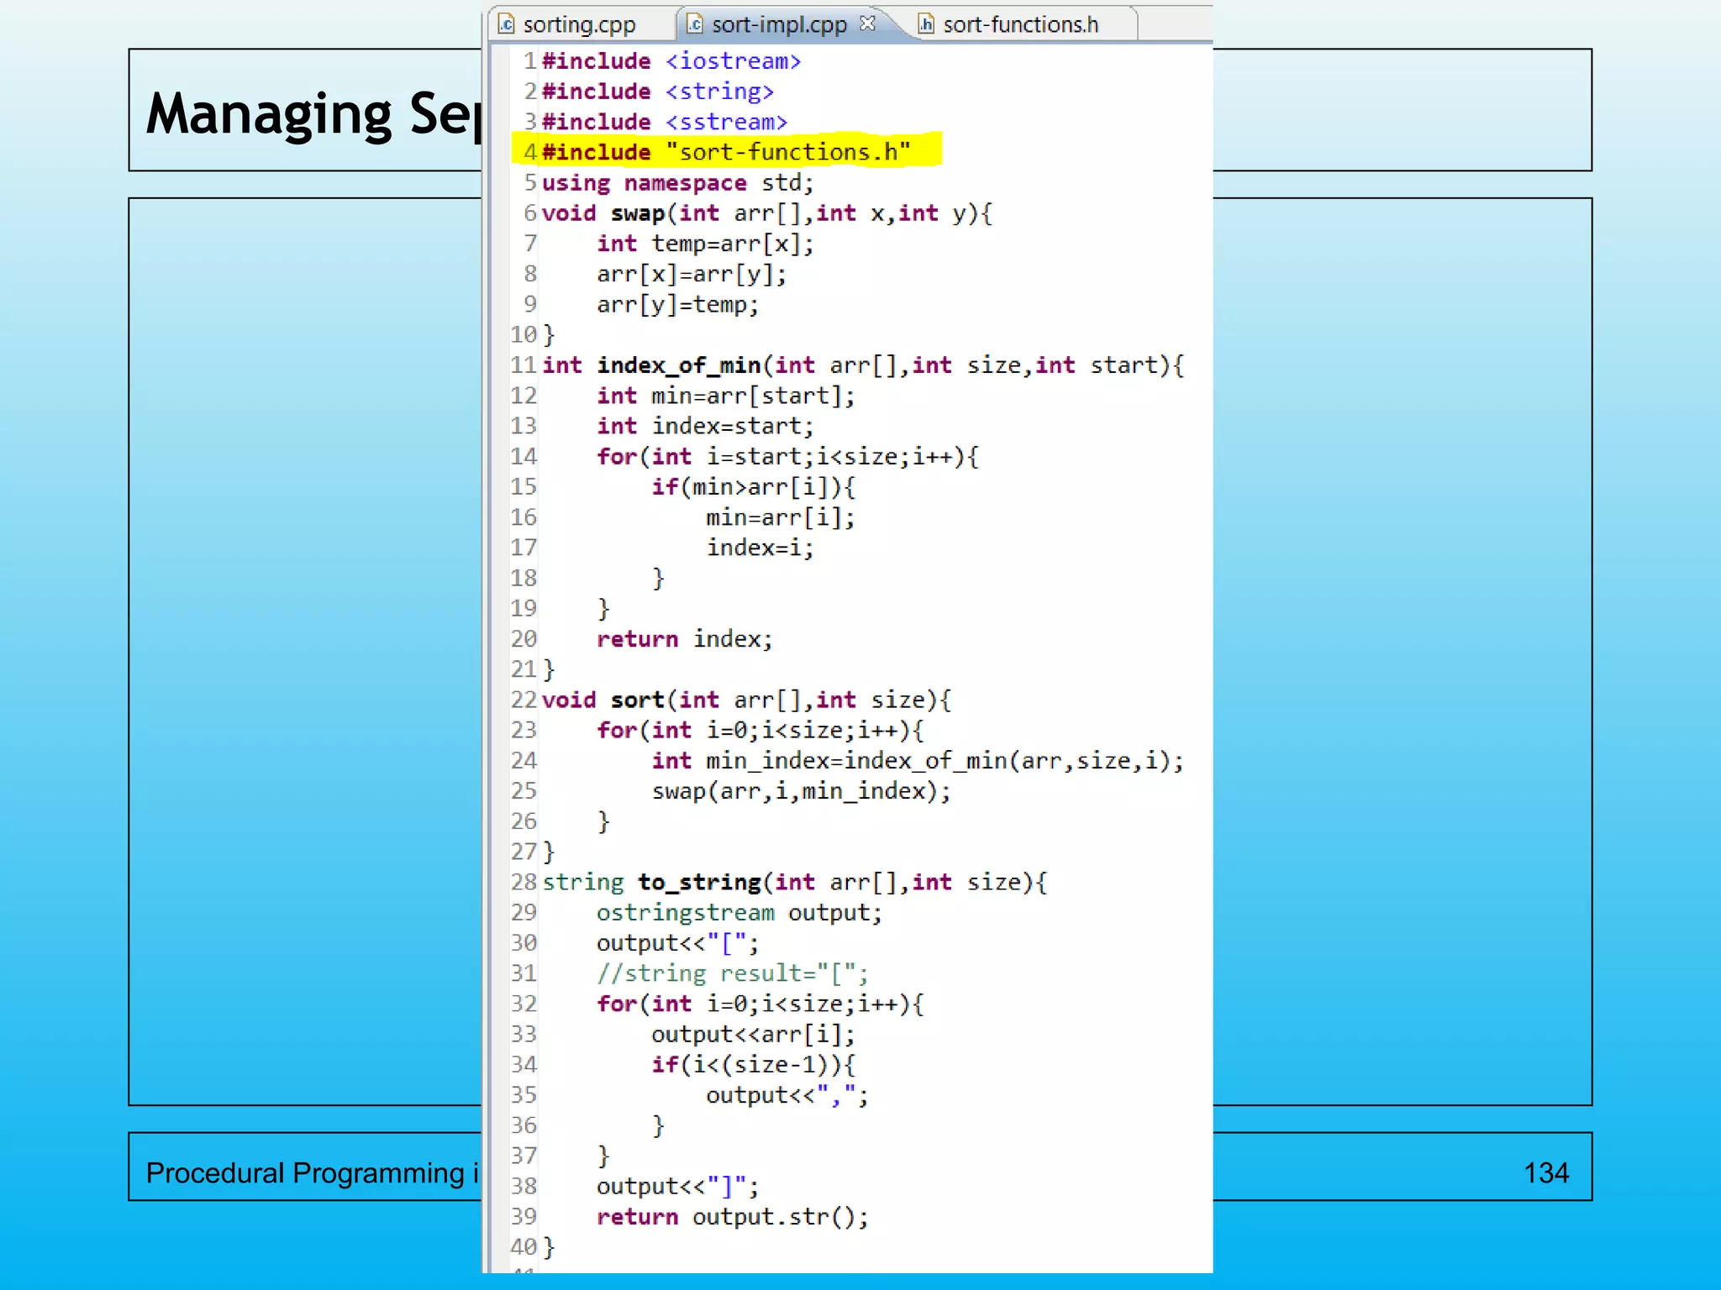
Task: Click 'output<<arr[i];' line
Action: click(x=754, y=1034)
